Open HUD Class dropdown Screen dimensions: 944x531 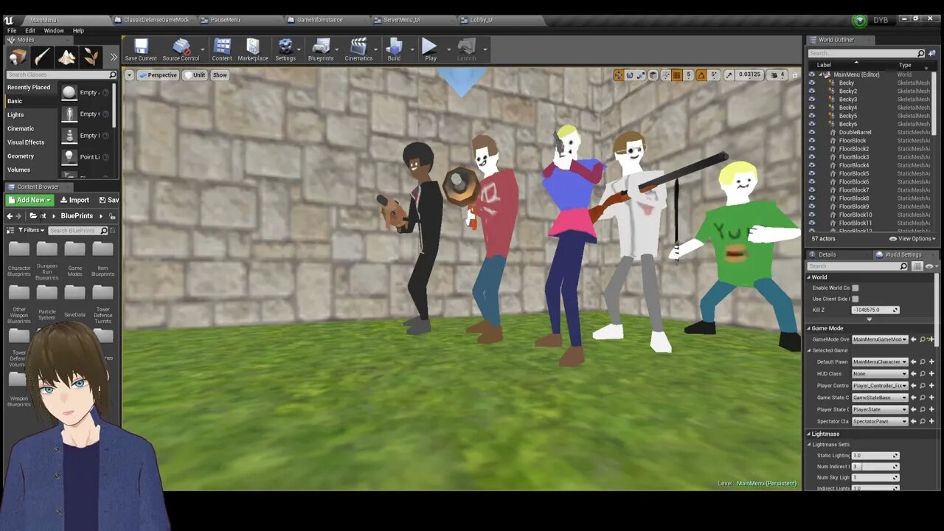pos(880,374)
